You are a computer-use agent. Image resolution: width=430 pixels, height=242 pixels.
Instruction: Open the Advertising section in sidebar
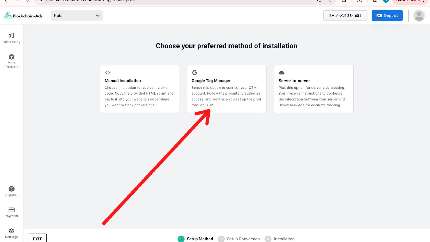[x=11, y=38]
